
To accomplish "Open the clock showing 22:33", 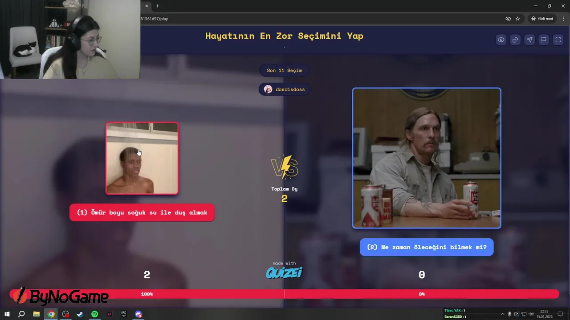I will (544, 314).
